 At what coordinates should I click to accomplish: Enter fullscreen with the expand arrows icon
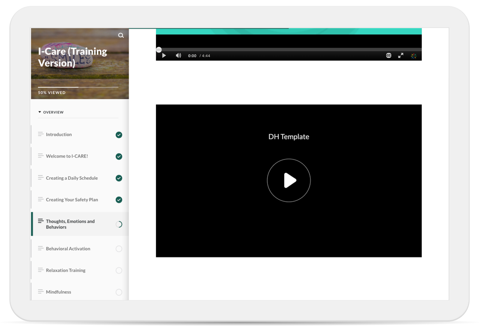(x=401, y=55)
